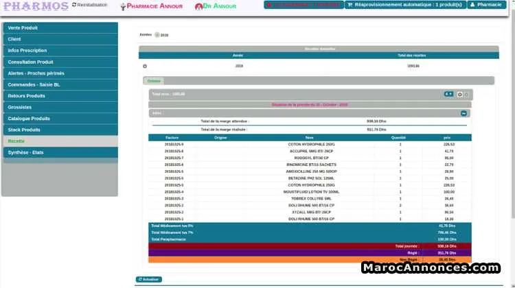Viewport: 515px width, 288px height.
Task: Click the PHARMOS logo
Action: [36, 6]
